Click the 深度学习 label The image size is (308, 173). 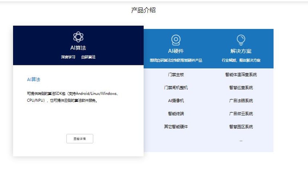coord(68,57)
